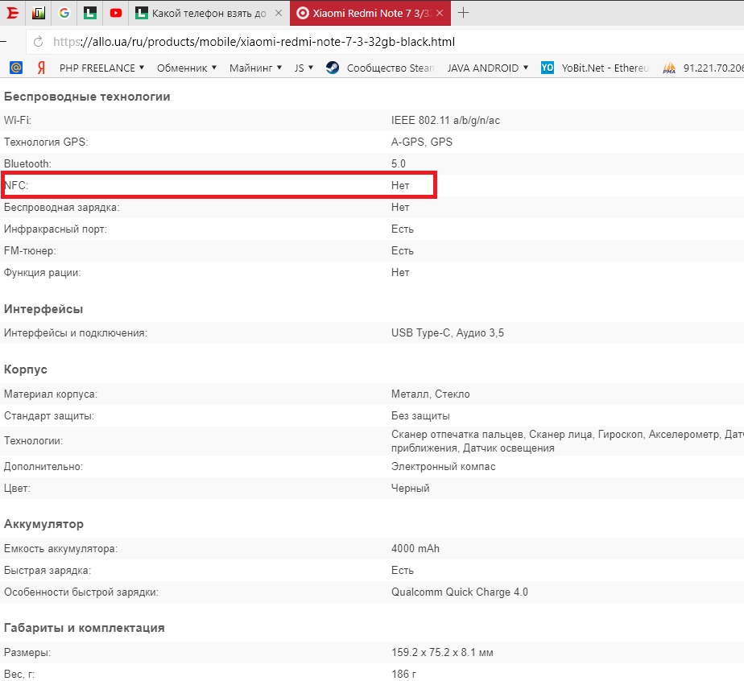Image resolution: width=744 pixels, height=681 pixels.
Task: Reload the page with the refresh icon
Action: point(39,42)
